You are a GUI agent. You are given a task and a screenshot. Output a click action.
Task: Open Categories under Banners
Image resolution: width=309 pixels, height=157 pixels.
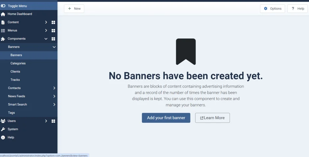(x=29, y=64)
